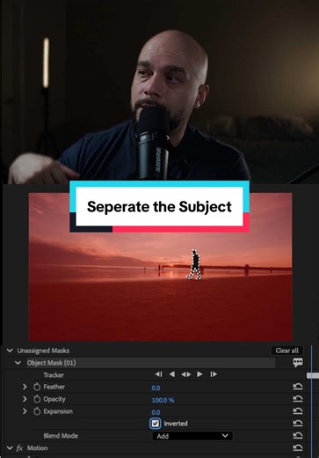Collapse the Object Mask (01) chevron

(x=18, y=363)
